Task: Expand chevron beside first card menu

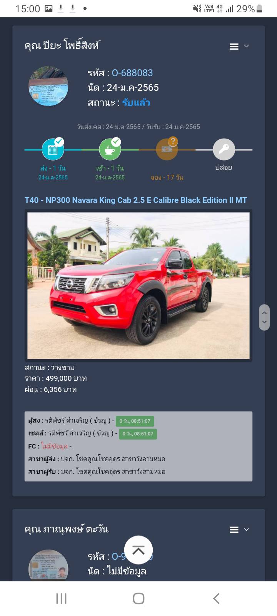Action: tap(247, 46)
